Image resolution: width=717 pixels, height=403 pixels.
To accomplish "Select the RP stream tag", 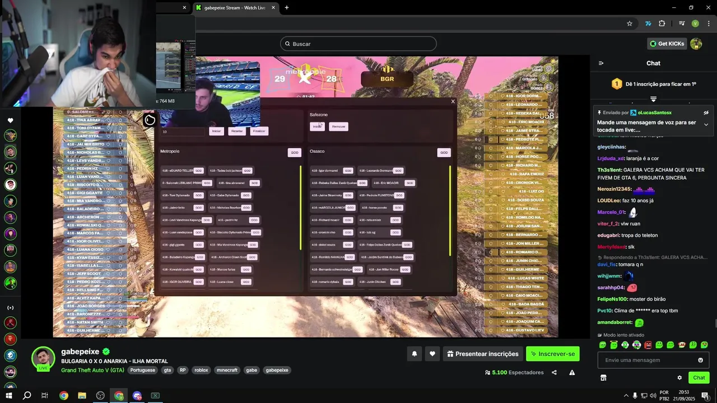I will [x=183, y=370].
